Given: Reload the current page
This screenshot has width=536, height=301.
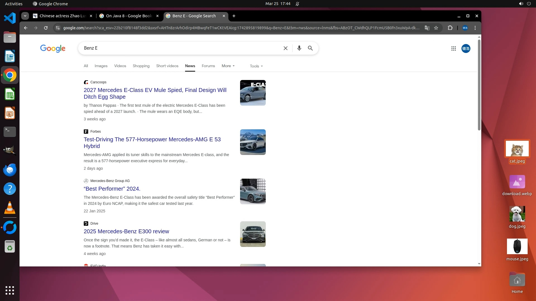Looking at the screenshot, I should coord(46,28).
